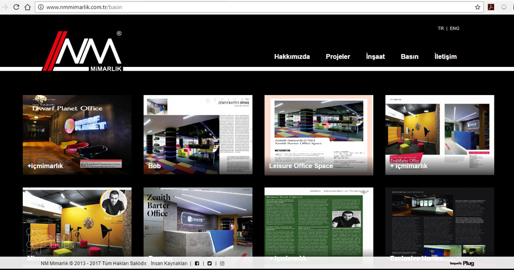This screenshot has height=270, width=514.
Task: Click the NM Mimarlık logo
Action: [x=82, y=51]
